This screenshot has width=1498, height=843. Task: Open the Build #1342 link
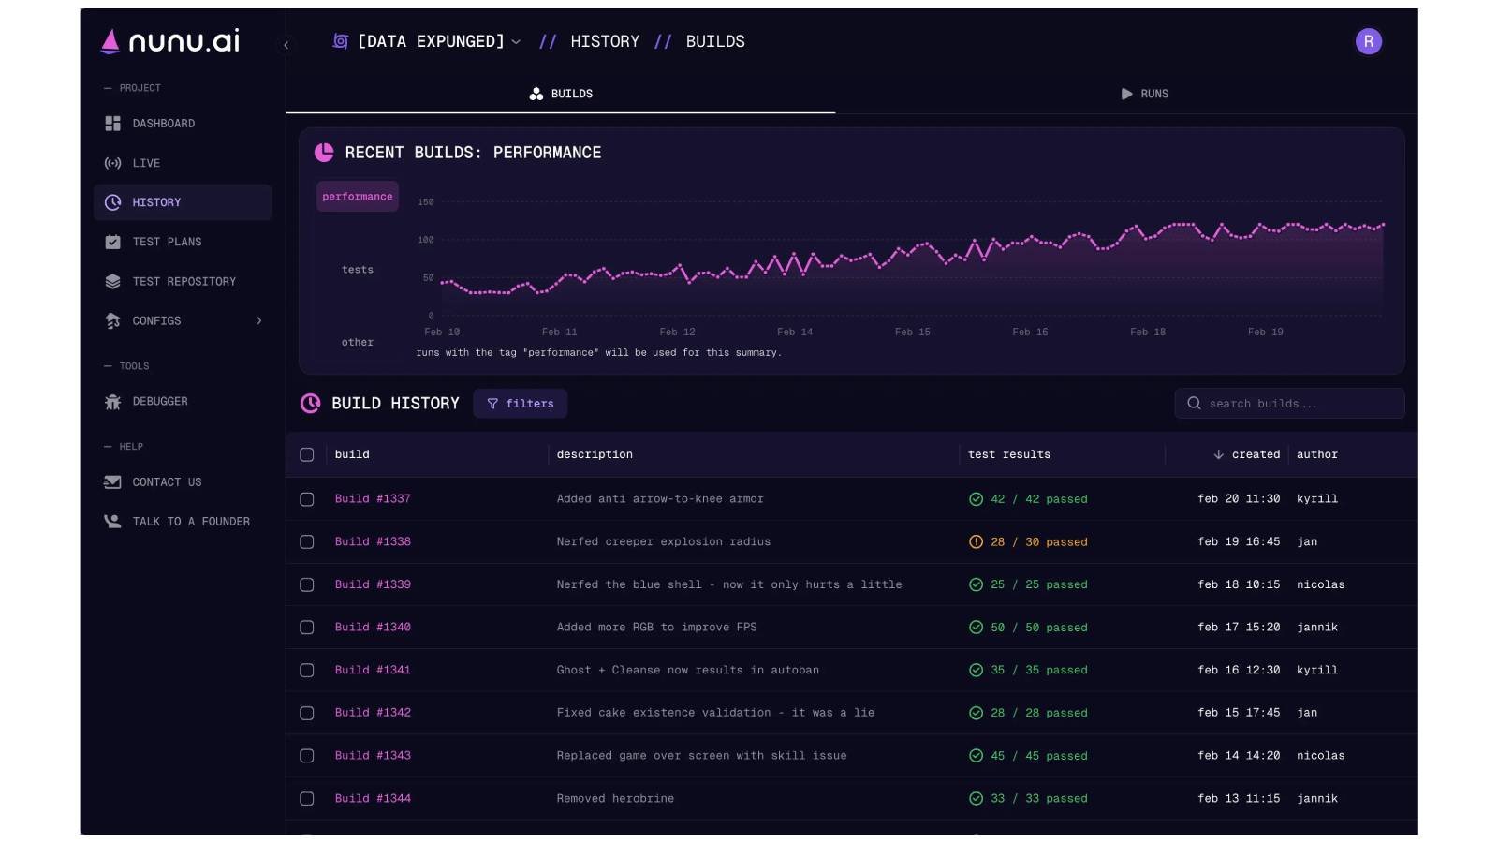[x=373, y=713]
